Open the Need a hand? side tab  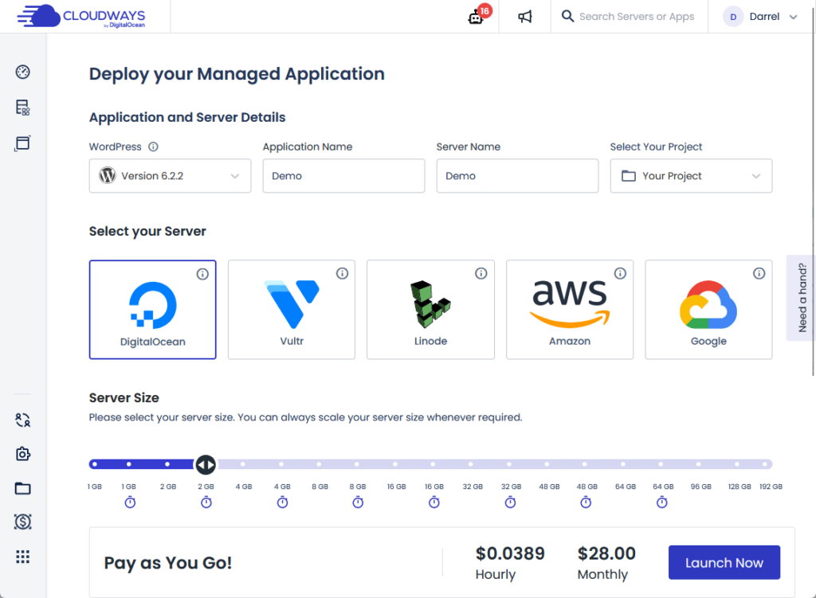[x=801, y=298]
